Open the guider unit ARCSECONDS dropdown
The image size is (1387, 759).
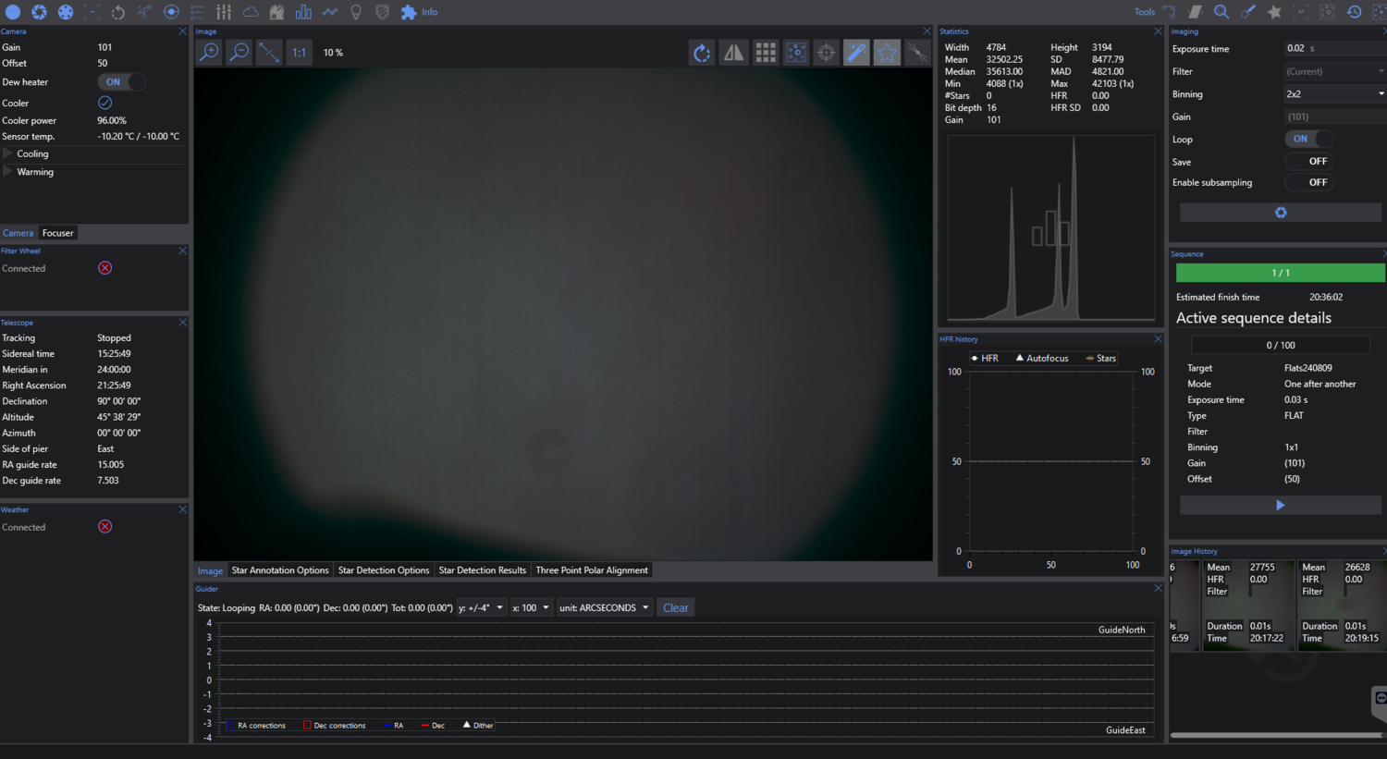click(605, 608)
